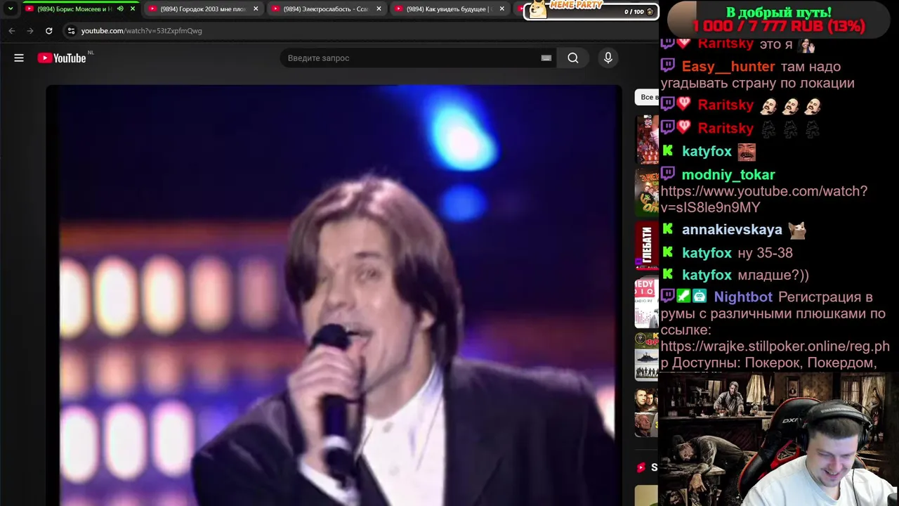
Task: Mute the playing Борис Моисеев tab
Action: pos(120,9)
